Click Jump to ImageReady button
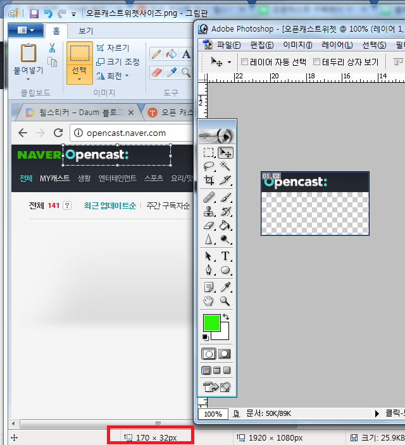This screenshot has height=445, width=405. 216,387
